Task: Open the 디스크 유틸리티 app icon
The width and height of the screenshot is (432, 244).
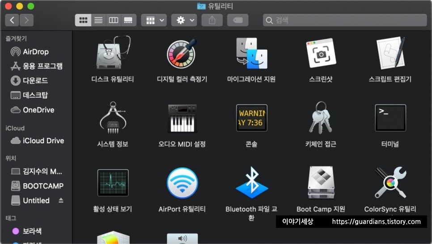Action: 113,53
